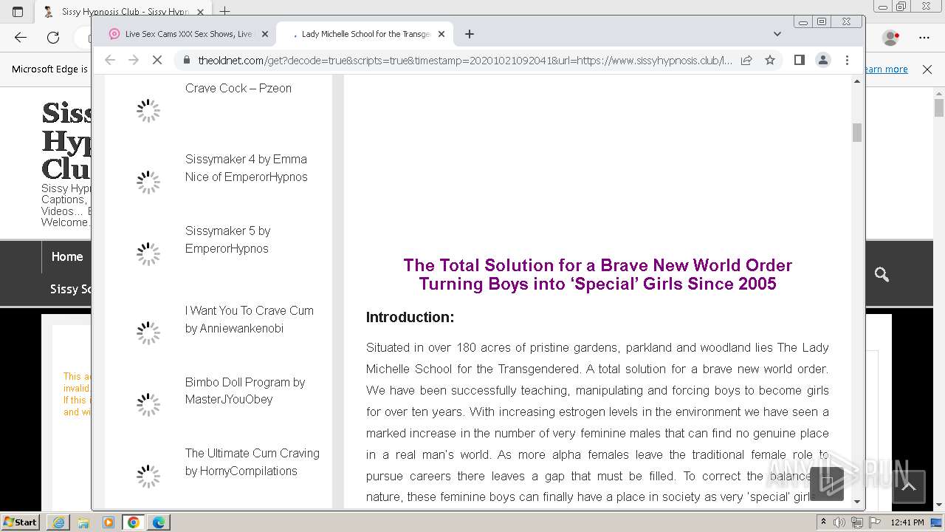Open Edge tab actions menu icon
Viewport: 945px width, 532px height.
pos(18,11)
